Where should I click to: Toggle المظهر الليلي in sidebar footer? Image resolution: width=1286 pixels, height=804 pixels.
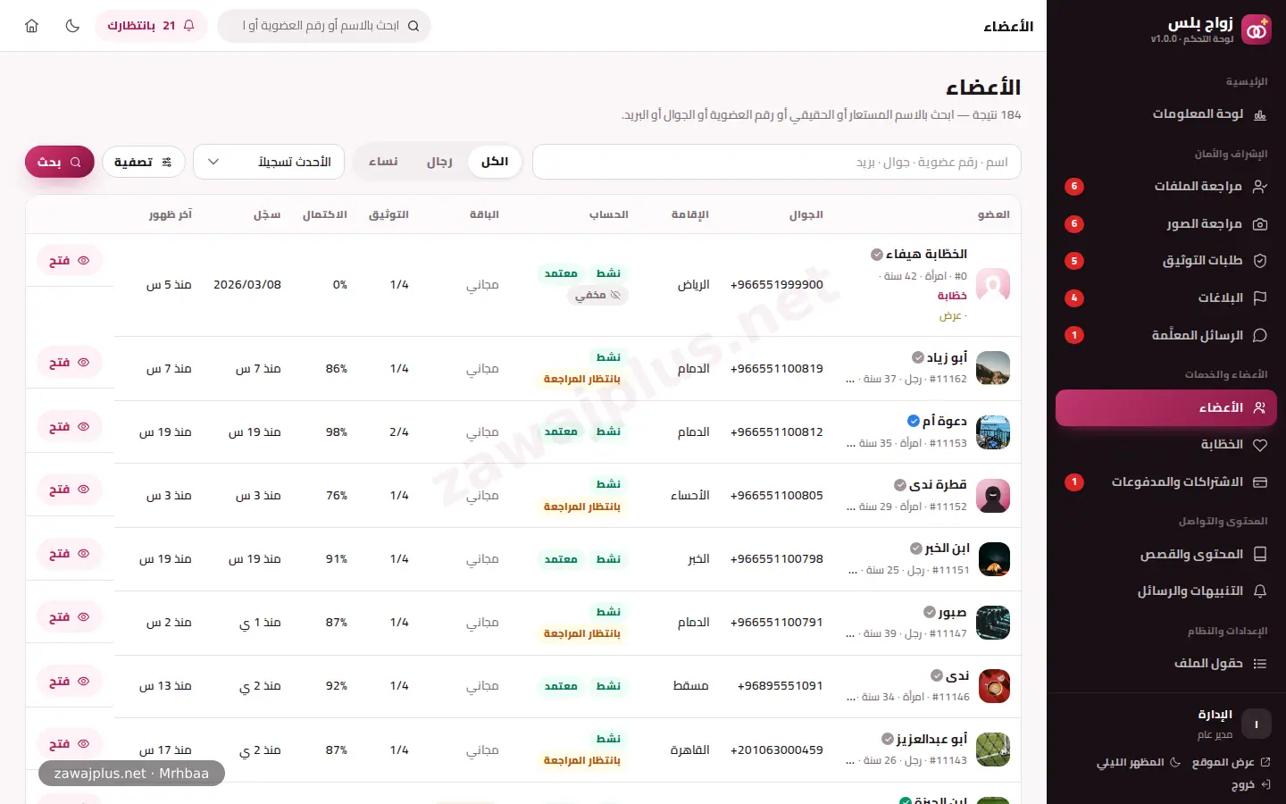coord(1139,762)
